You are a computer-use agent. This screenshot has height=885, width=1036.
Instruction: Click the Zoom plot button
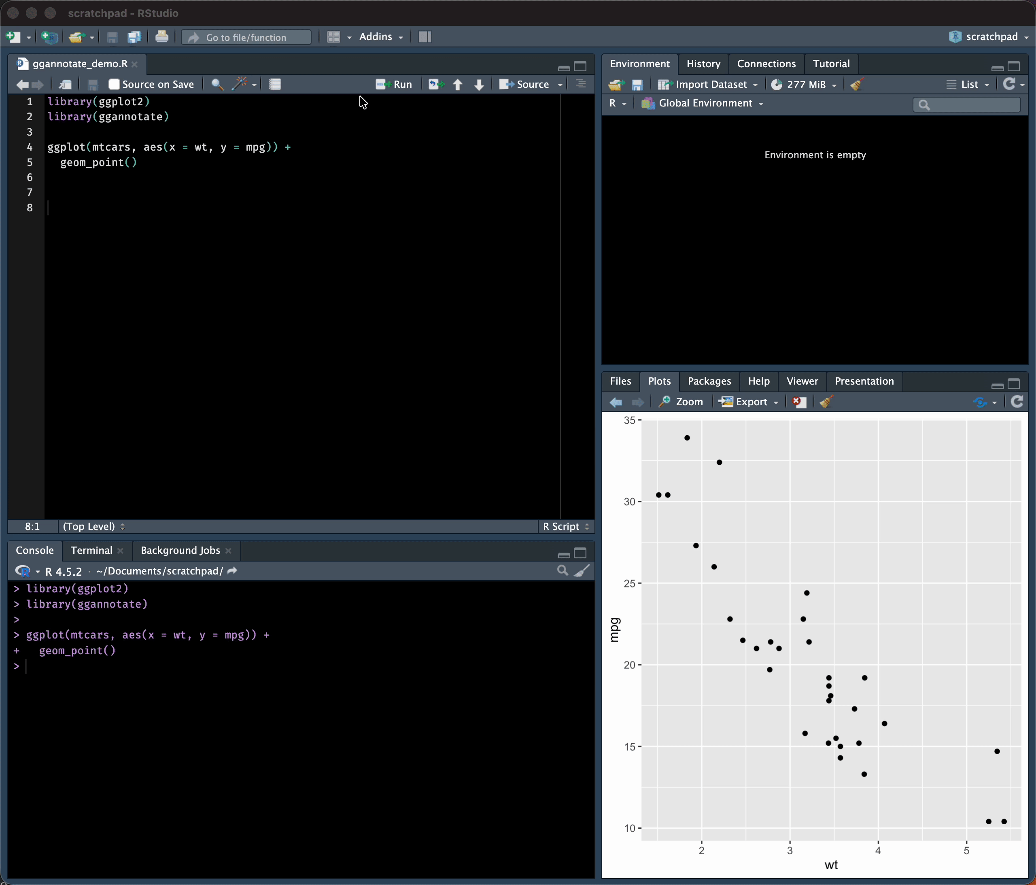[x=681, y=402]
